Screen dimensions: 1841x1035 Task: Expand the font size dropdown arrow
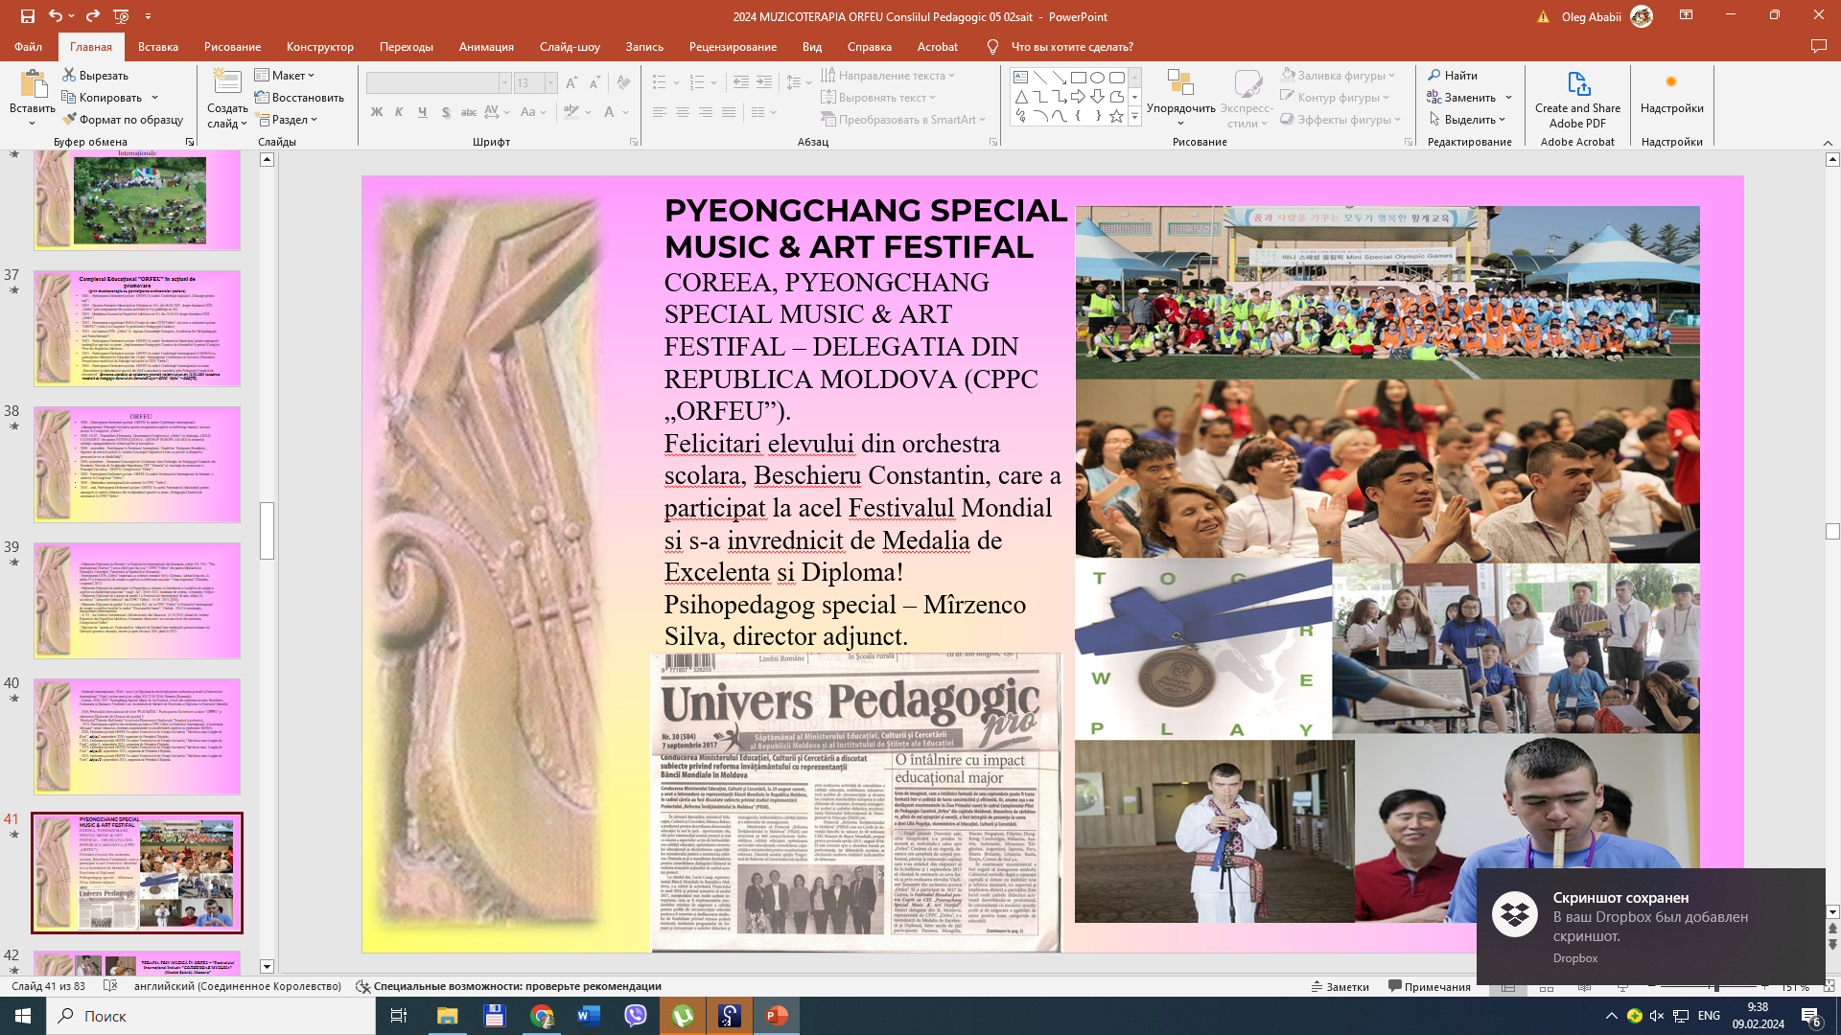(550, 83)
